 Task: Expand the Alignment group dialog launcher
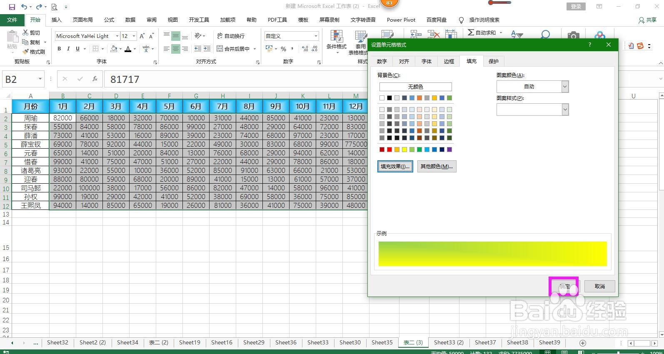[x=257, y=62]
